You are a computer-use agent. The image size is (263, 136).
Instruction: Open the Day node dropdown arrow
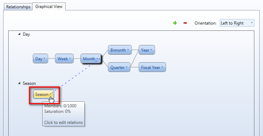(45, 58)
